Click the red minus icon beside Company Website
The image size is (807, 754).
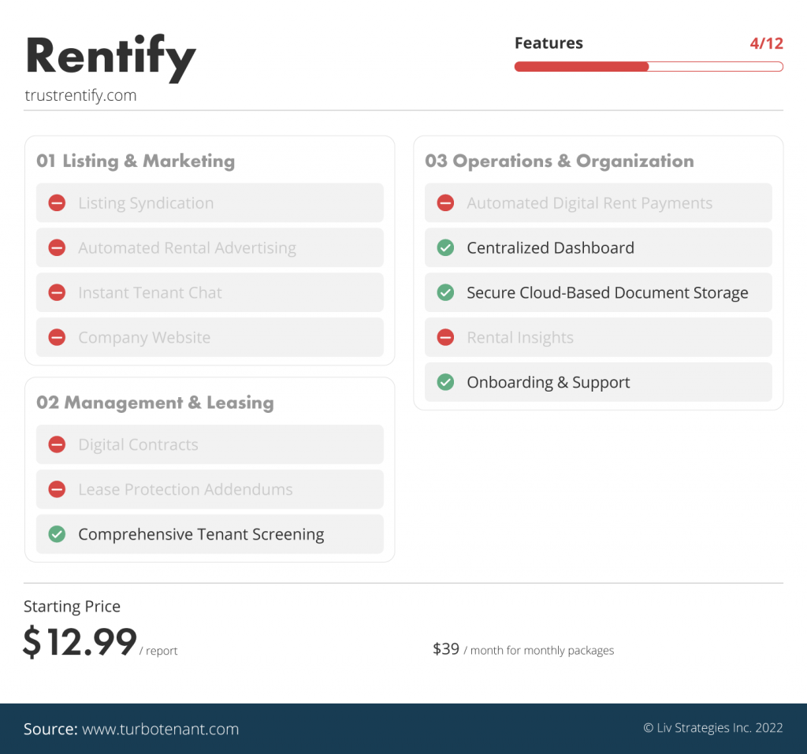(57, 337)
